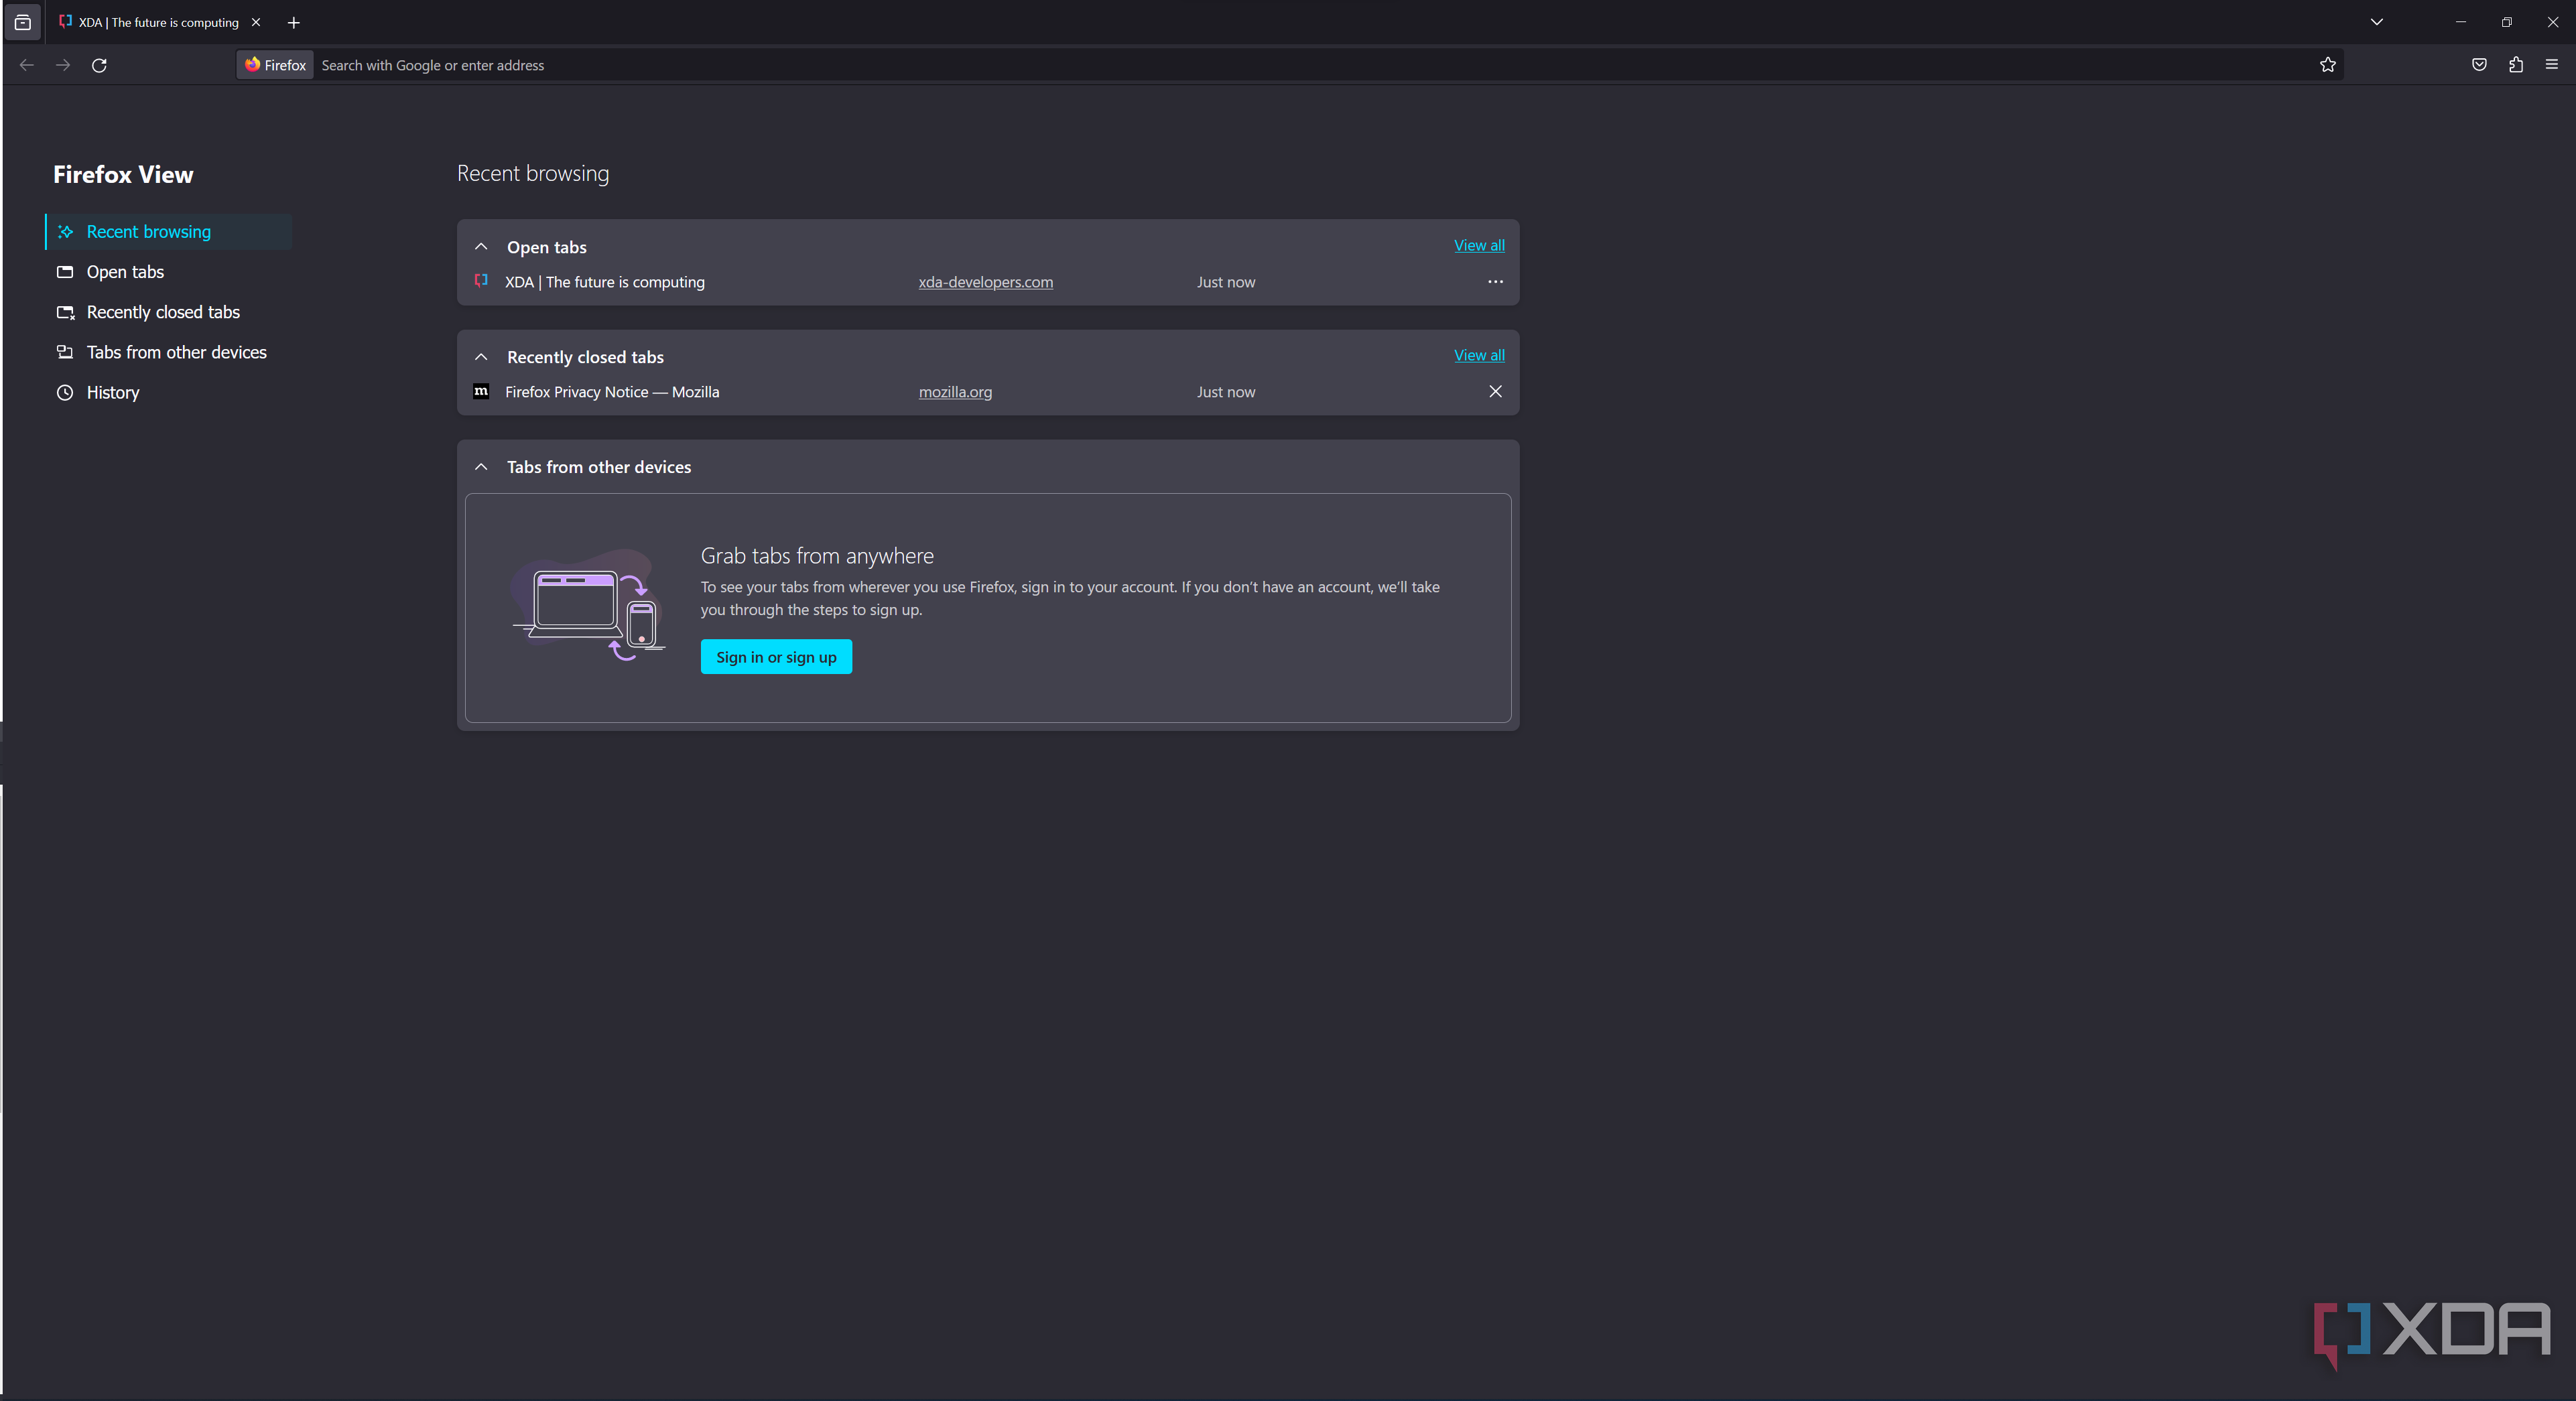Select Open tabs in the sidebar
This screenshot has width=2576, height=1401.
(x=168, y=272)
